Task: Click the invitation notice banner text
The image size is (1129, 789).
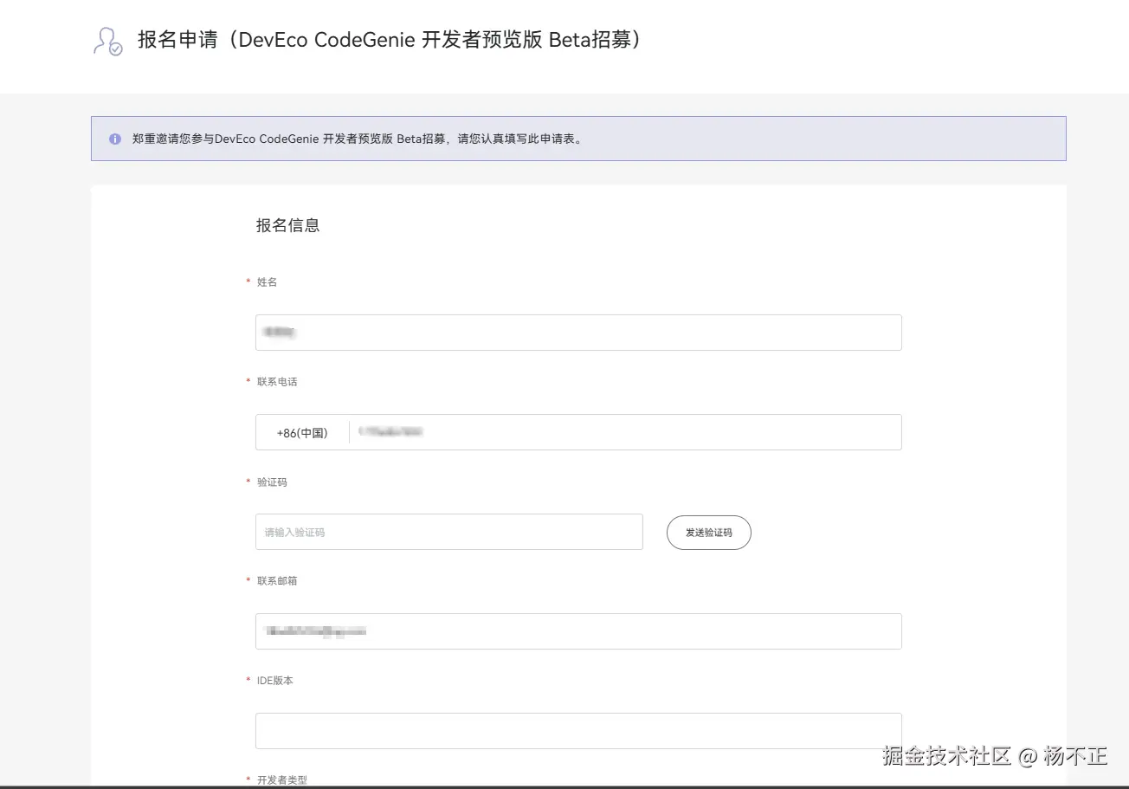Action: coord(358,139)
